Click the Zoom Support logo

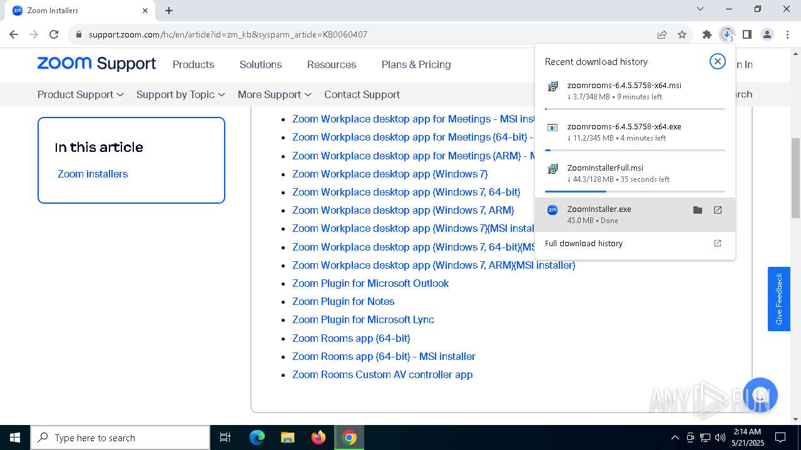coord(96,63)
